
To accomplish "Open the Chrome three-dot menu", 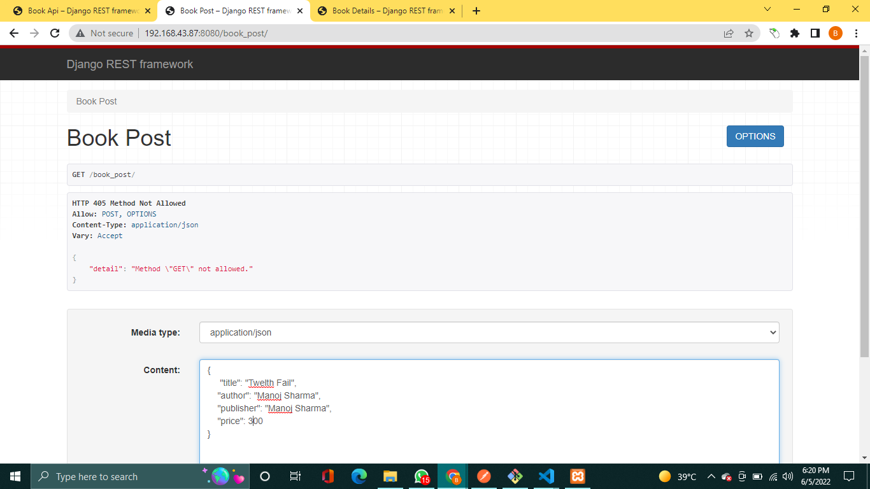I will 856,33.
